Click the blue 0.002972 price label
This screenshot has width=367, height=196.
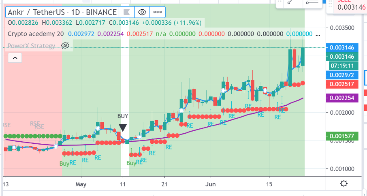(342, 75)
